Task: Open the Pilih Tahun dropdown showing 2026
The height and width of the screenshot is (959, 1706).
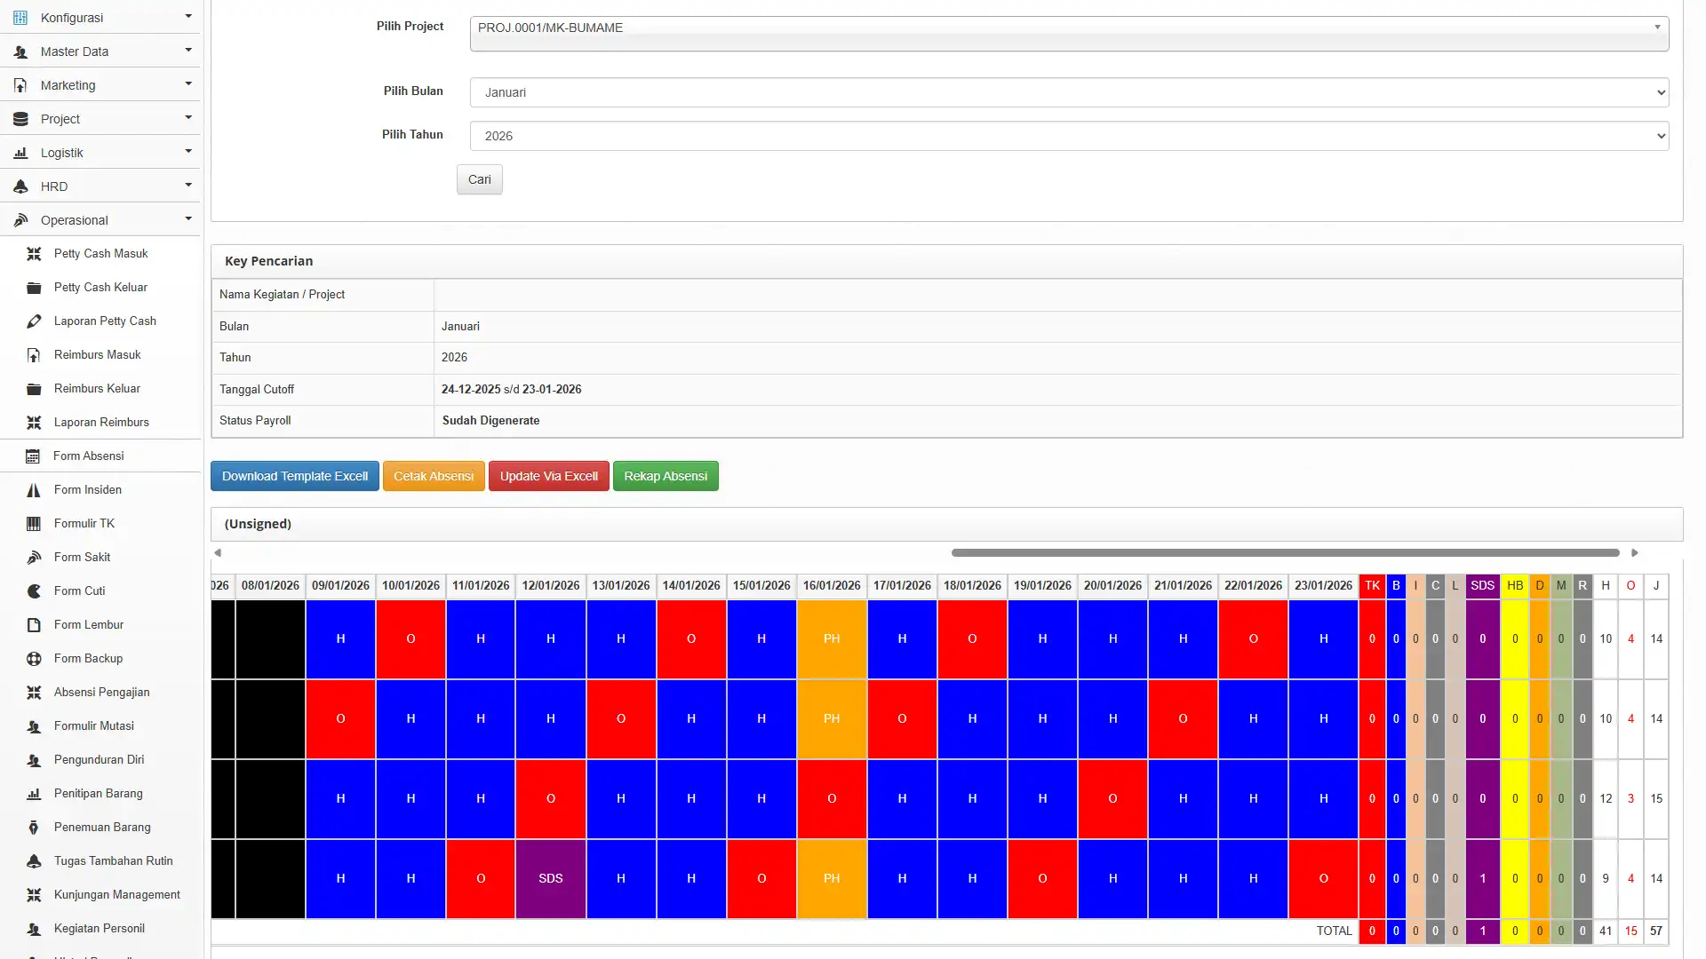Action: click(x=1069, y=136)
